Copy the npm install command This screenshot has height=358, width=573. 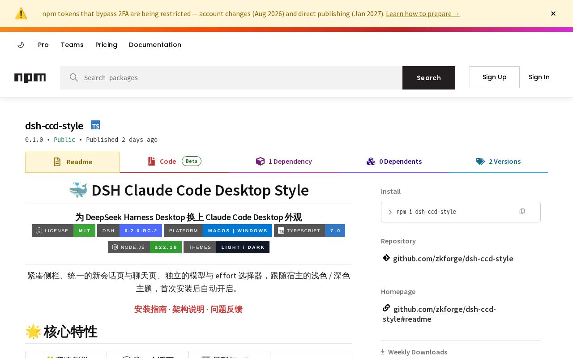[x=522, y=211]
